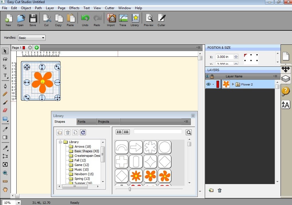Select top-left anchor point in position grid
The width and height of the screenshot is (292, 205).
point(245,55)
